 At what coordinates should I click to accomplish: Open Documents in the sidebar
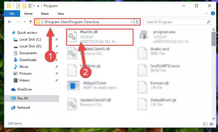28,53
